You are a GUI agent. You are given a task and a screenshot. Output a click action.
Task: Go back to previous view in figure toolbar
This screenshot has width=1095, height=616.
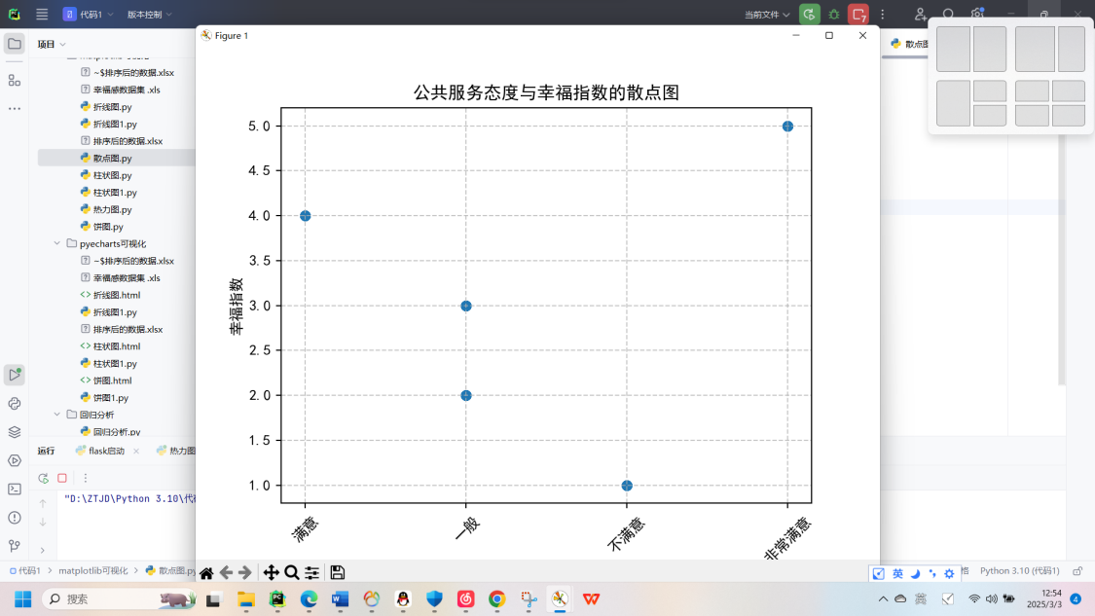point(226,573)
